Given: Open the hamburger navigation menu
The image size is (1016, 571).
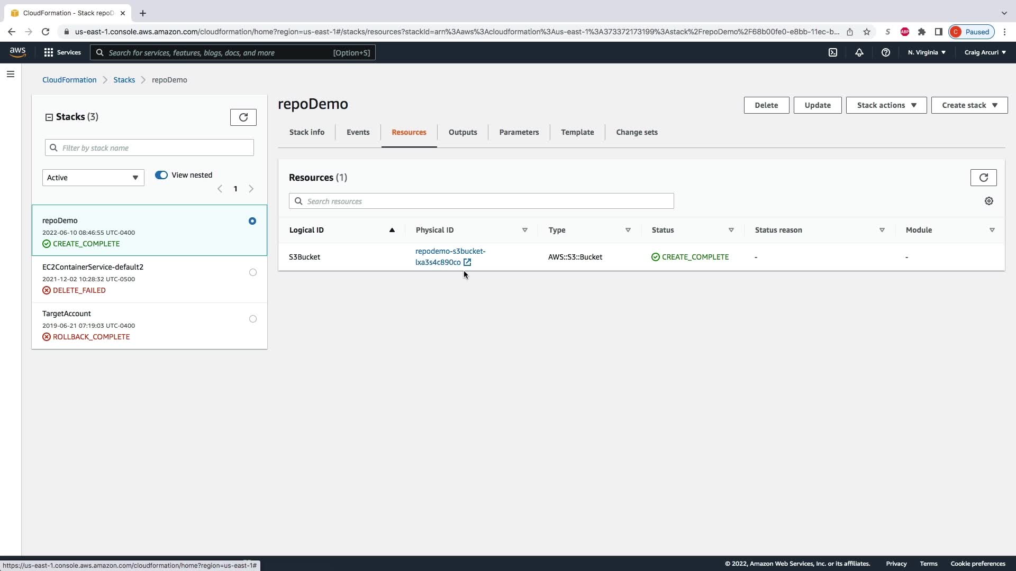Looking at the screenshot, I should [x=11, y=74].
